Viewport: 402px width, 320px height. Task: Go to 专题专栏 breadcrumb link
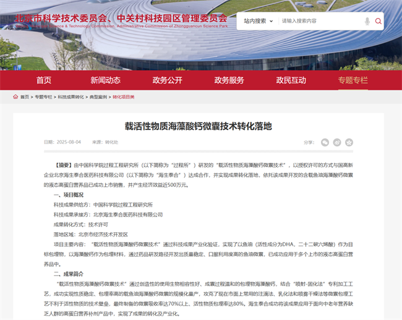(x=43, y=97)
